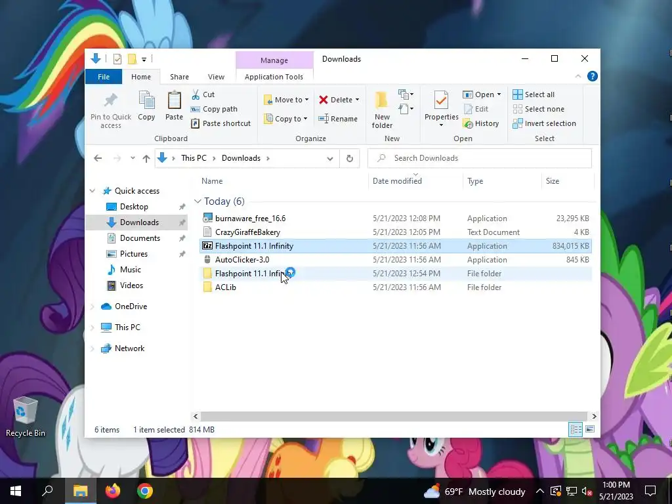Create a New folder

[x=382, y=110]
